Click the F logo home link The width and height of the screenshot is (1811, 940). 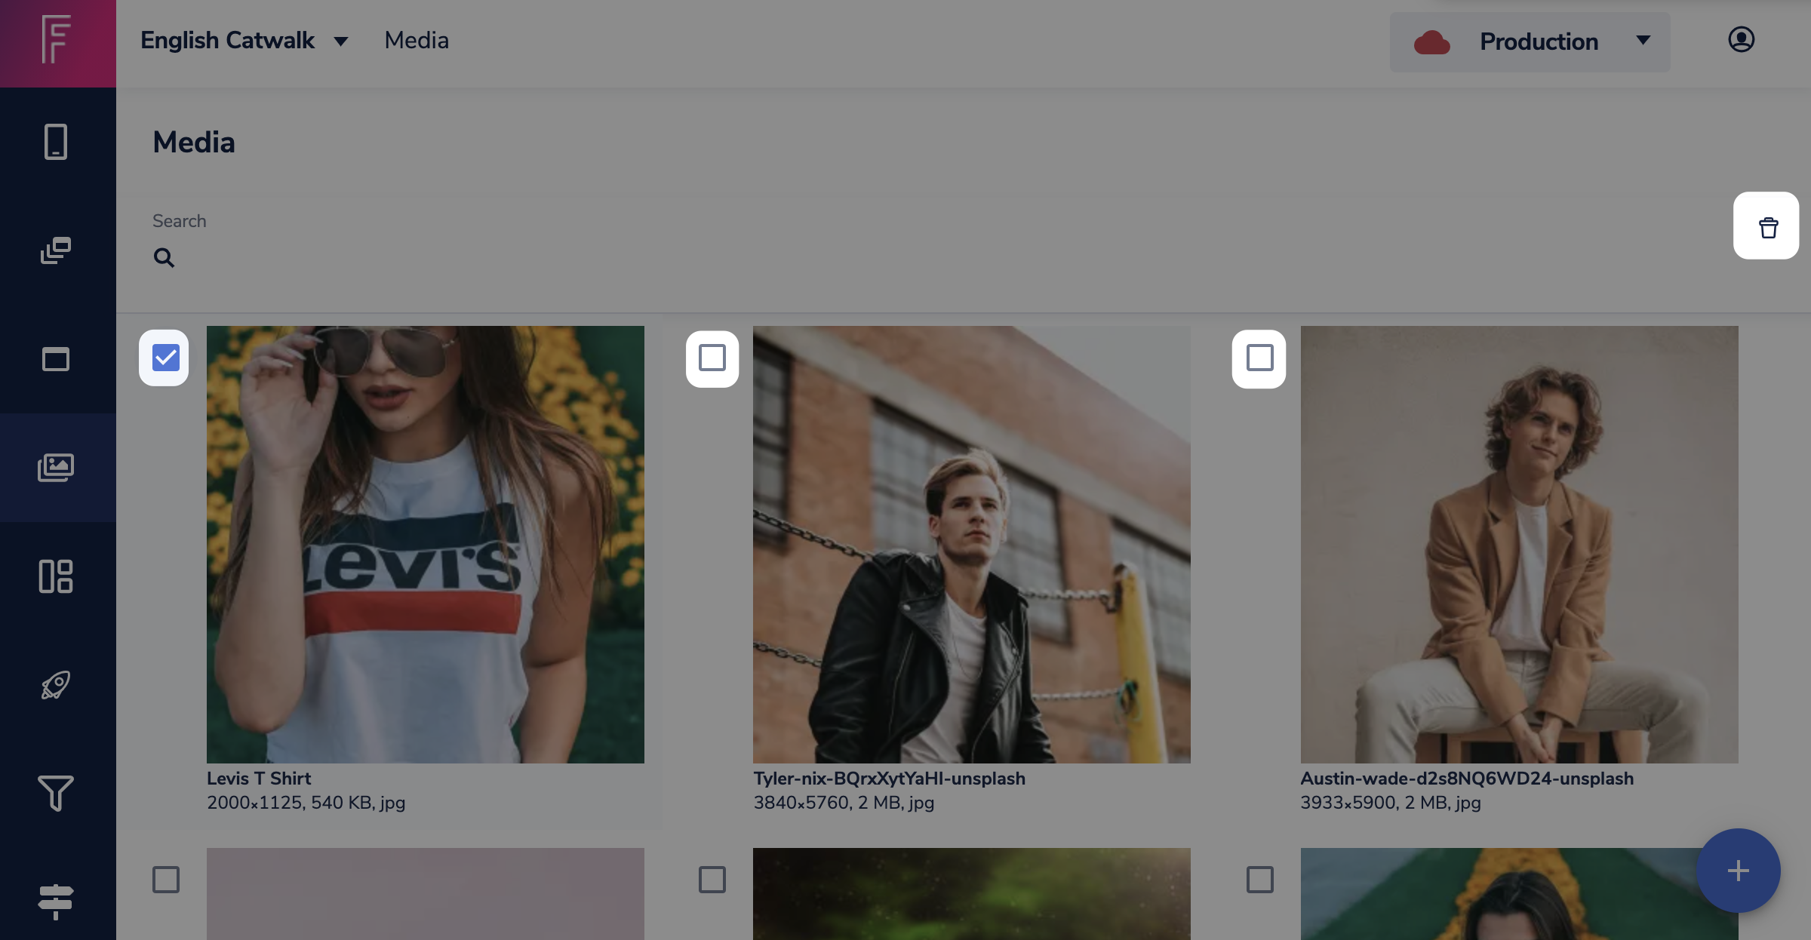click(57, 41)
